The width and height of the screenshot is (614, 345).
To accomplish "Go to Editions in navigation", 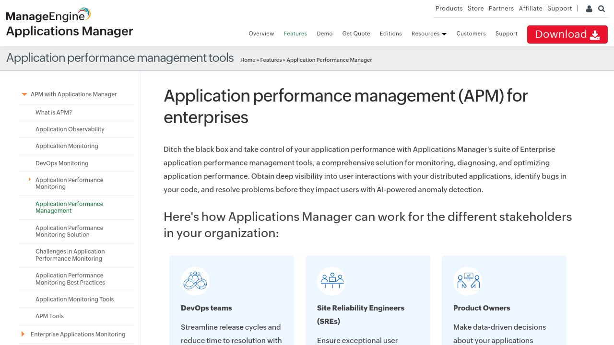I will pyautogui.click(x=390, y=34).
